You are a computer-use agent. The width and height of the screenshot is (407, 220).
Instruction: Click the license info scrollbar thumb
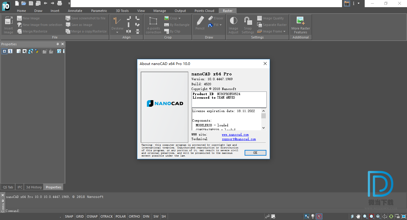(x=263, y=116)
